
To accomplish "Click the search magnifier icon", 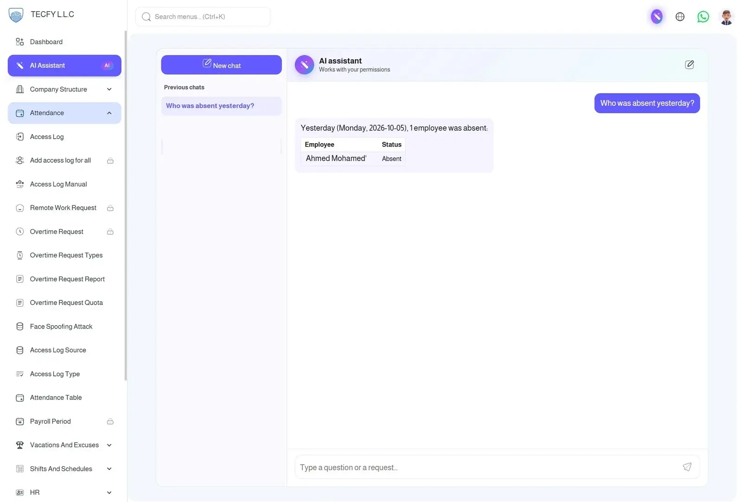I will pos(147,17).
